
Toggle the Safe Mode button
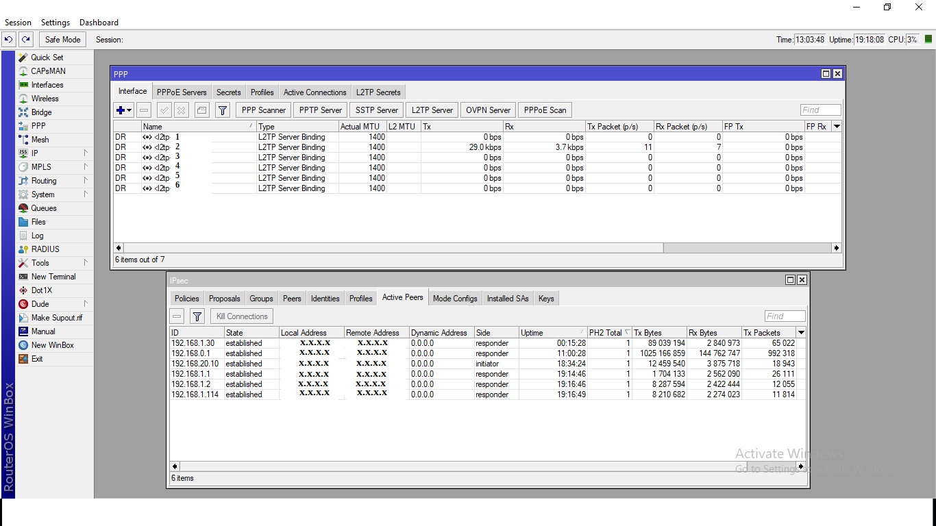coord(62,40)
